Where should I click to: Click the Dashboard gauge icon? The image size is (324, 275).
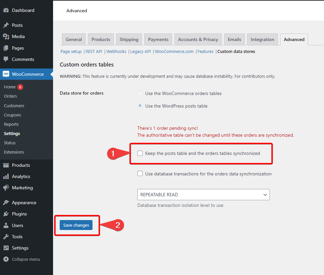(6, 10)
